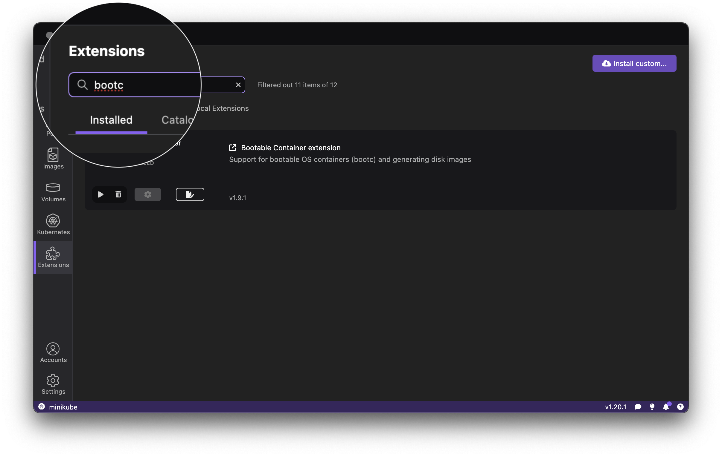Screen dimensions: 722x457
Task: Clear the bootc search with the X
Action: pyautogui.click(x=238, y=85)
